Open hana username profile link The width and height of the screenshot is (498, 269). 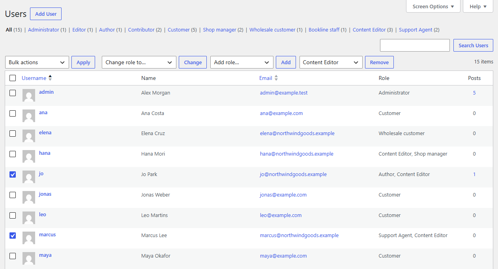[x=45, y=153]
